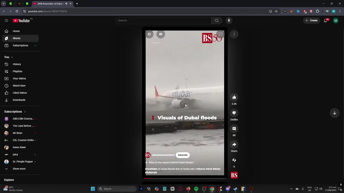Viewport: 344px width, 193px height.
Task: Open the Short's three-dot more options
Action: pyautogui.click(x=234, y=34)
